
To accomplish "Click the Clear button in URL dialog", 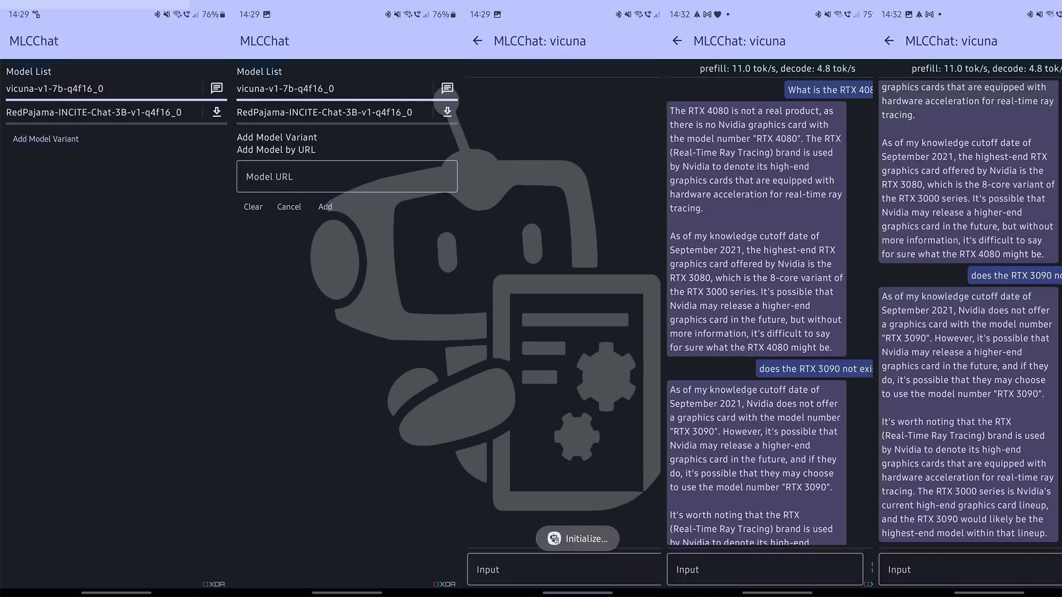I will (x=253, y=206).
